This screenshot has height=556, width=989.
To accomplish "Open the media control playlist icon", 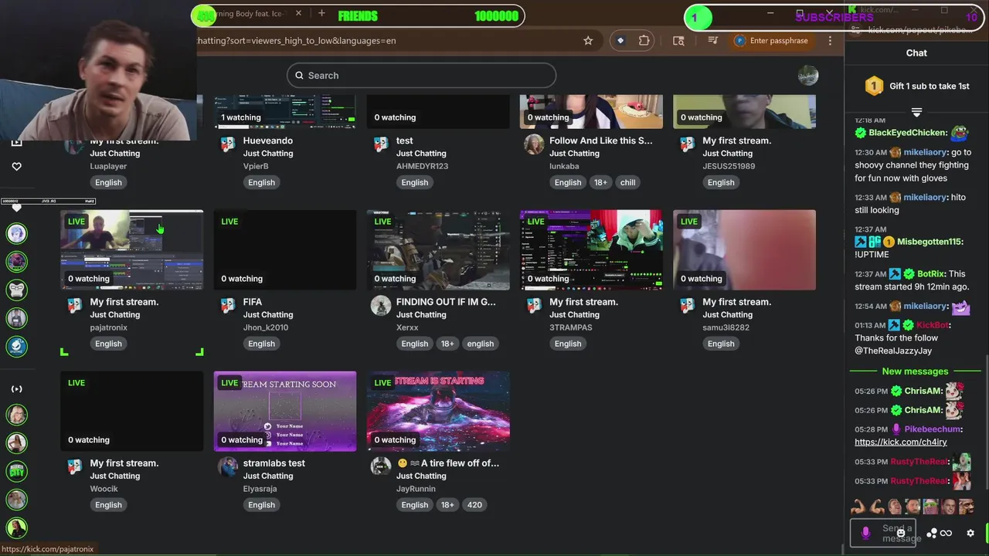I will [x=712, y=41].
